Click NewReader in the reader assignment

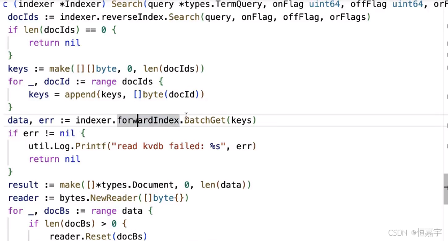114,198
